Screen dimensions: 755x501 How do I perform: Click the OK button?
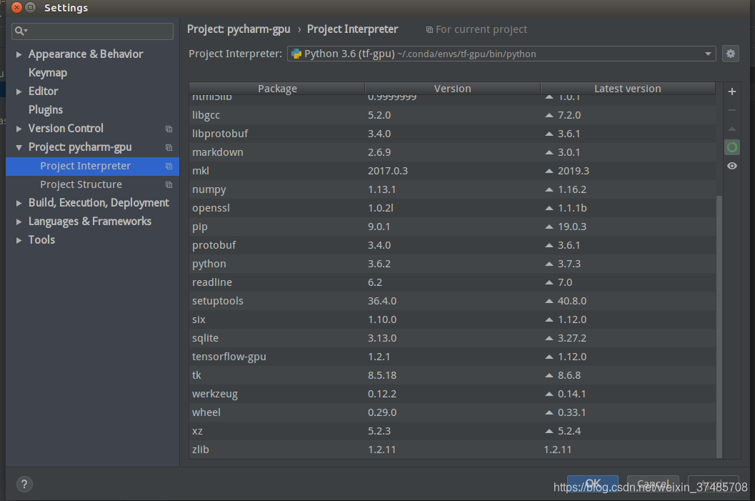[x=593, y=484]
